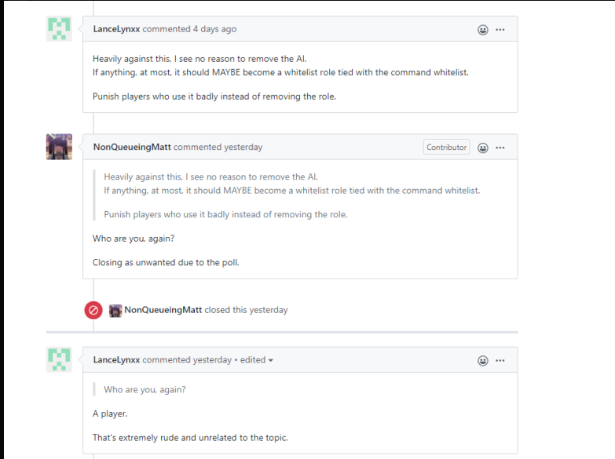This screenshot has height=459, width=615.
Task: Click "yesterday" timestamp on NonQueueingMatt's comment
Action: pyautogui.click(x=243, y=147)
